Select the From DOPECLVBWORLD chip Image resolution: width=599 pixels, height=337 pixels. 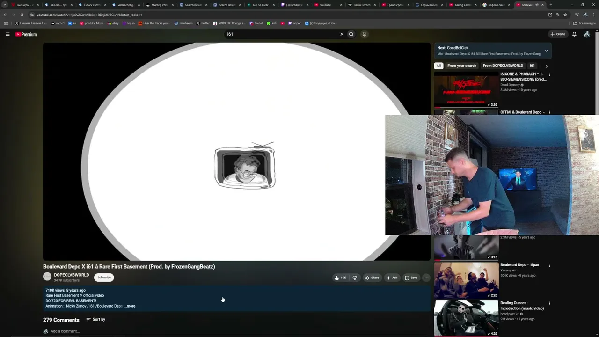coord(503,66)
